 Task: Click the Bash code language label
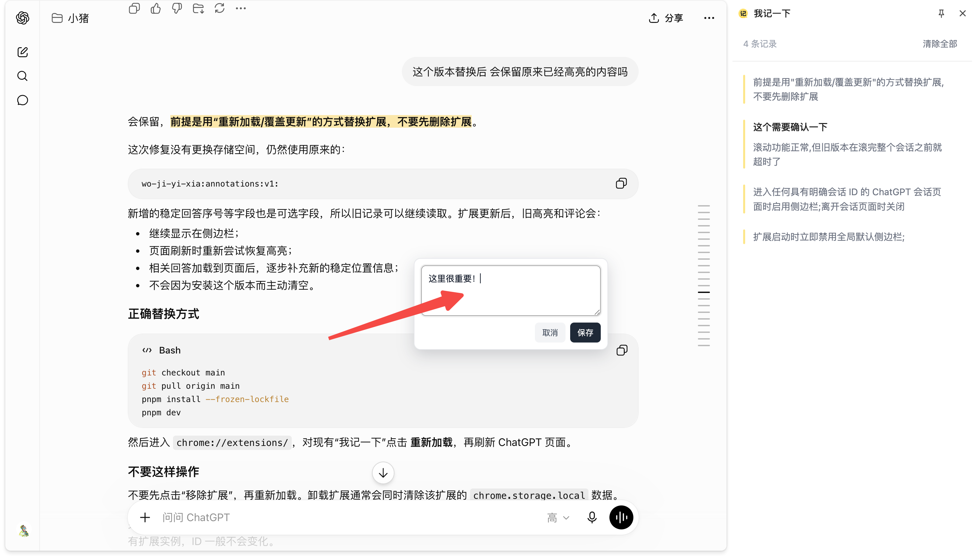point(170,350)
